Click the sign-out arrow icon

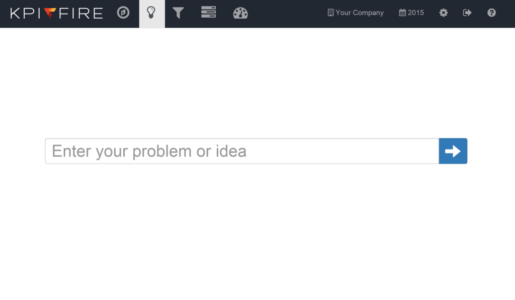[x=467, y=13]
